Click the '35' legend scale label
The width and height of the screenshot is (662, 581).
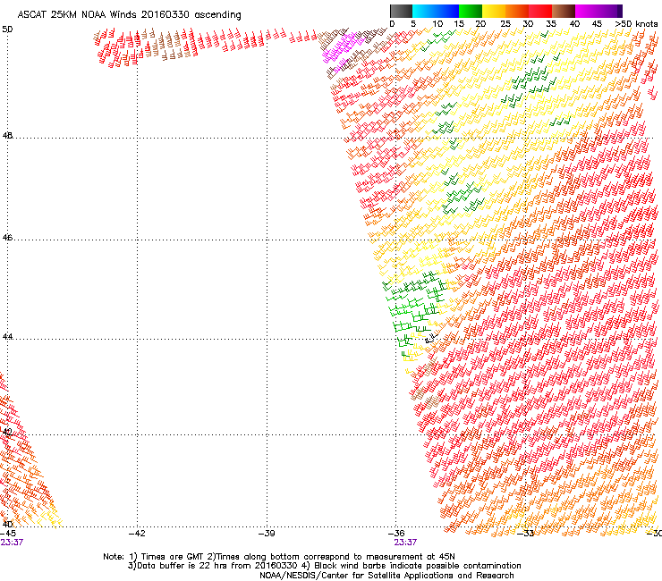point(551,24)
